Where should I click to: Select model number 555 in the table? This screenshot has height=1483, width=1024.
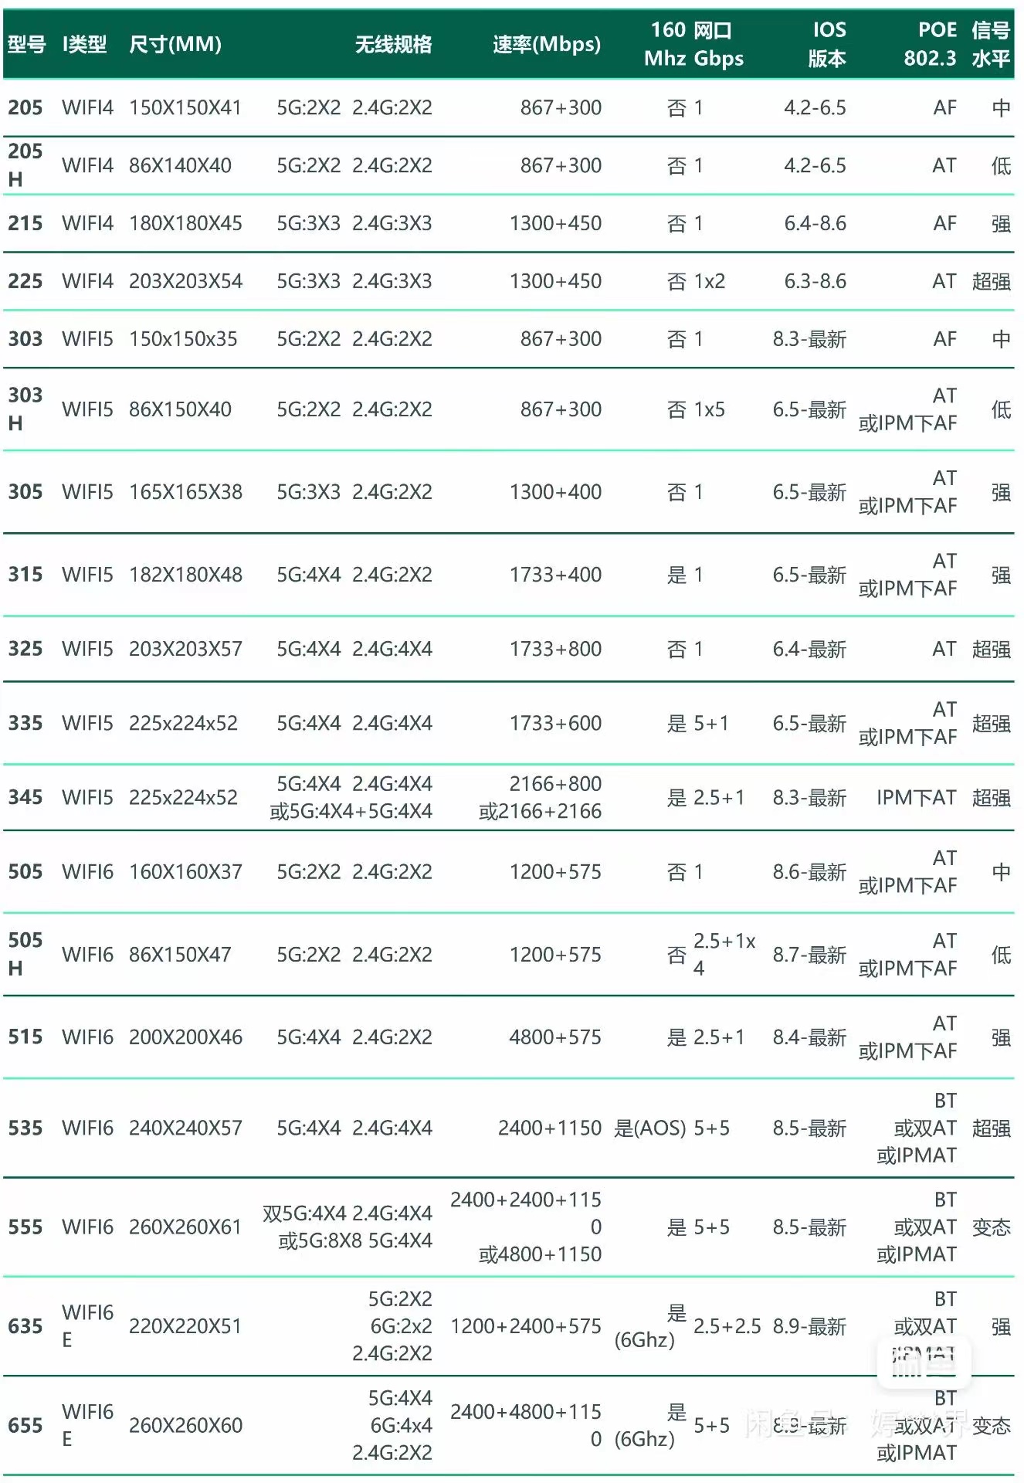25,1227
